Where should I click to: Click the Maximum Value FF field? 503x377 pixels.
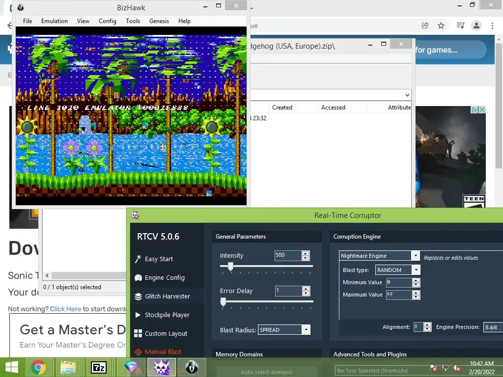(x=399, y=295)
